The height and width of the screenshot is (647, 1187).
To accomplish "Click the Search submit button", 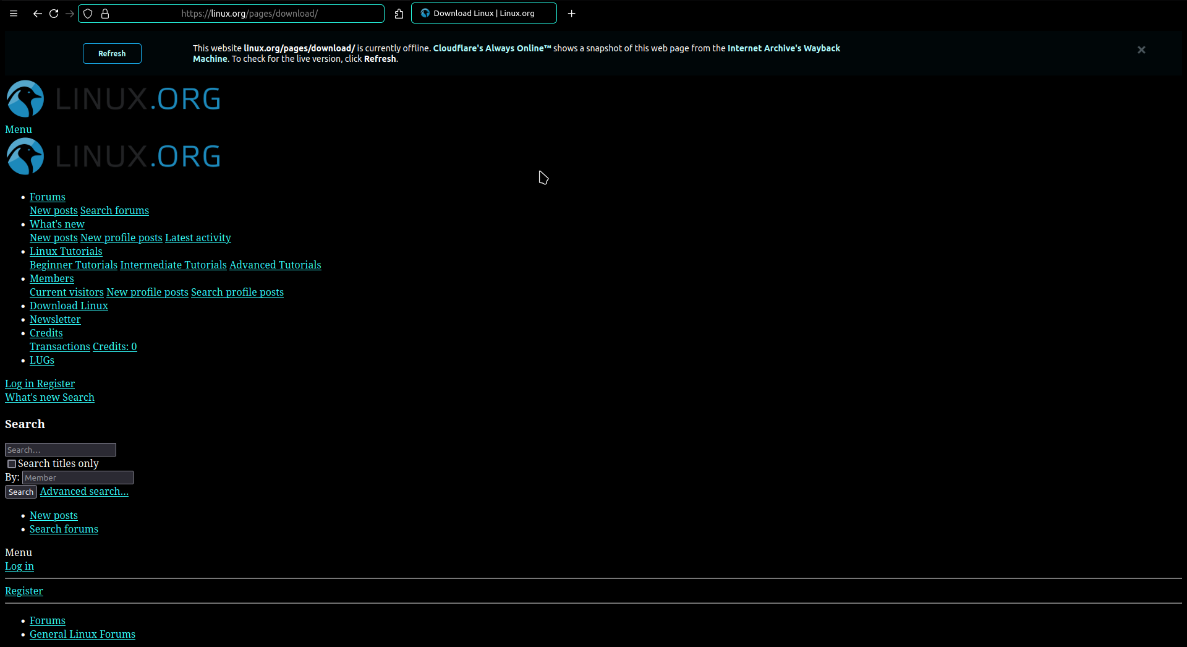I will [x=21, y=492].
